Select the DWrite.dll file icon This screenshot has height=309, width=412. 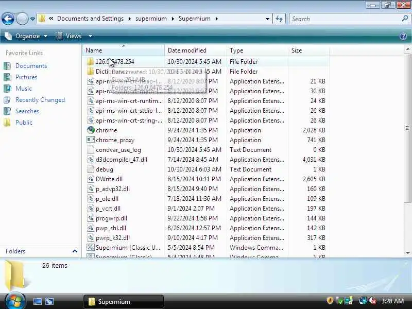coord(91,179)
